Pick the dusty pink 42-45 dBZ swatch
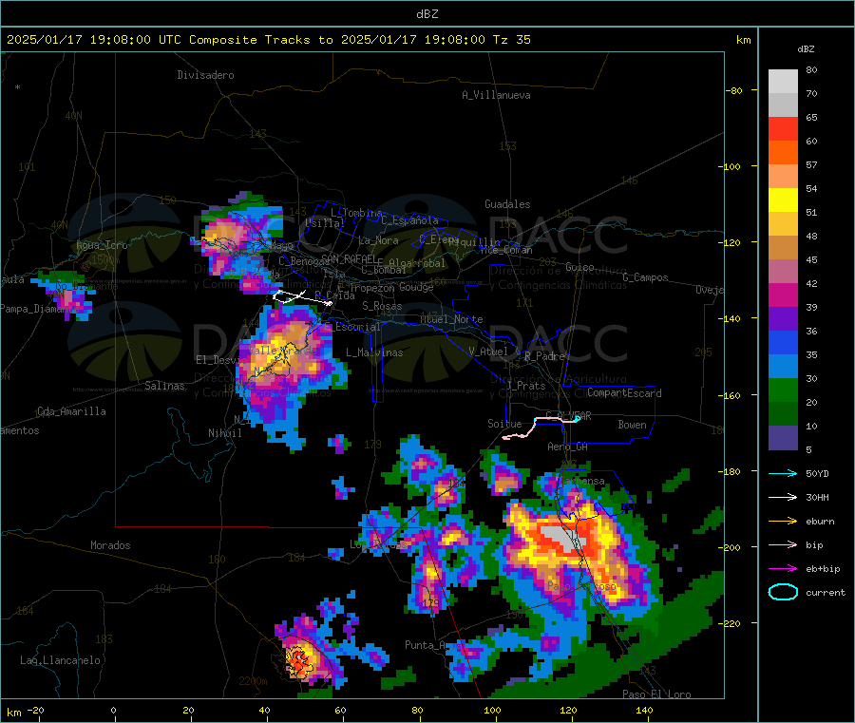The height and width of the screenshot is (723, 855). [783, 272]
